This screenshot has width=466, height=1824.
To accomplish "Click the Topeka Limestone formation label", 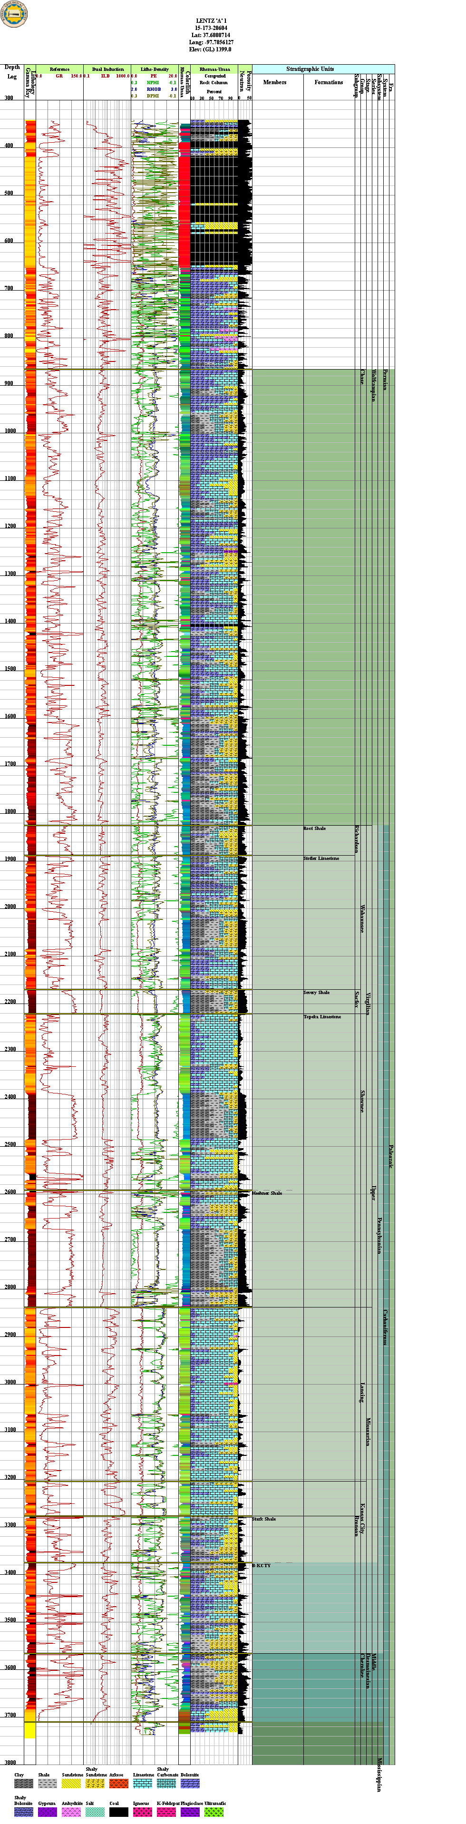I will tap(322, 1017).
